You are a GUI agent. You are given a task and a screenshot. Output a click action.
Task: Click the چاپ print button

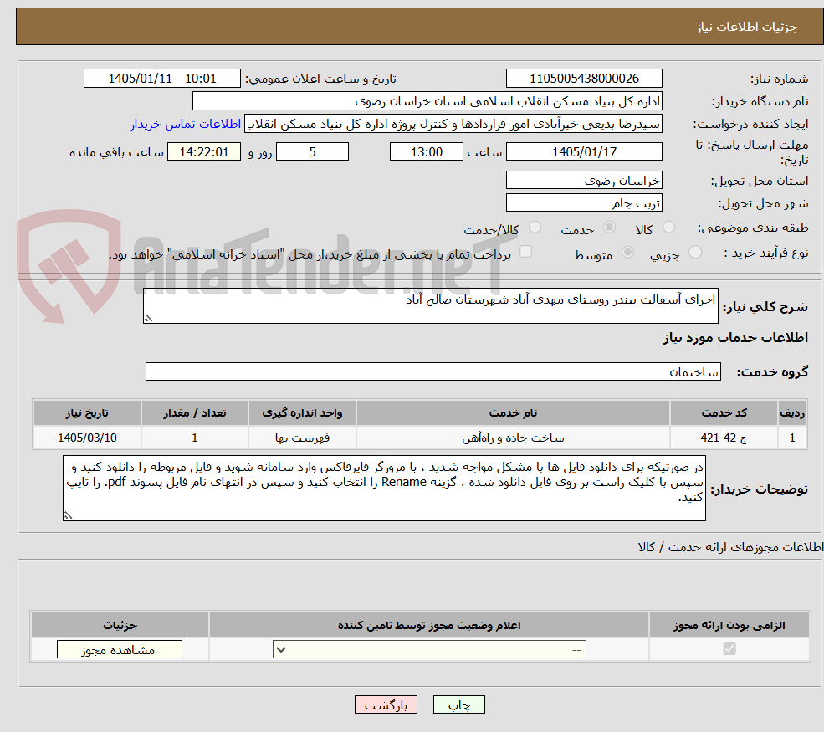[458, 704]
